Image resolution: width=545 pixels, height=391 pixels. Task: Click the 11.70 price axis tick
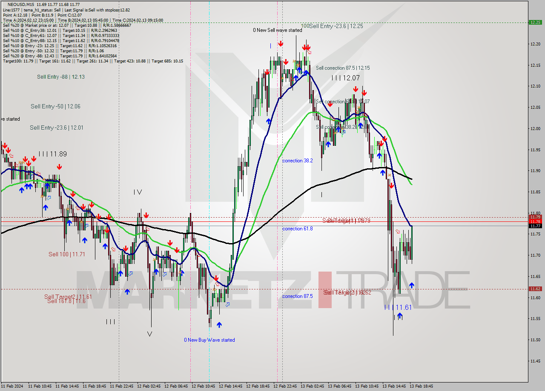tap(535, 255)
